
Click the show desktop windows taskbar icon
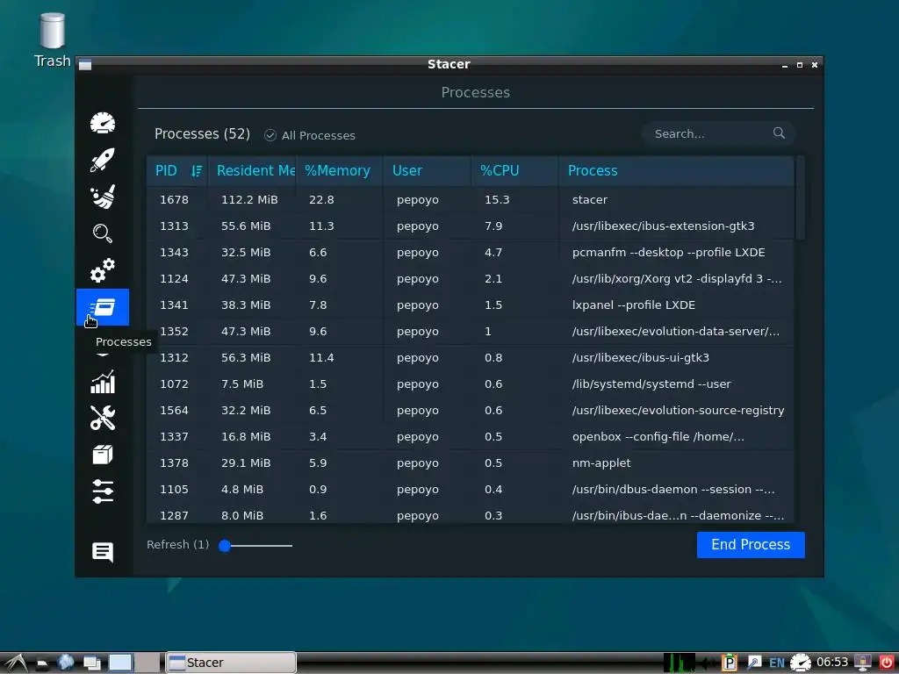point(91,663)
